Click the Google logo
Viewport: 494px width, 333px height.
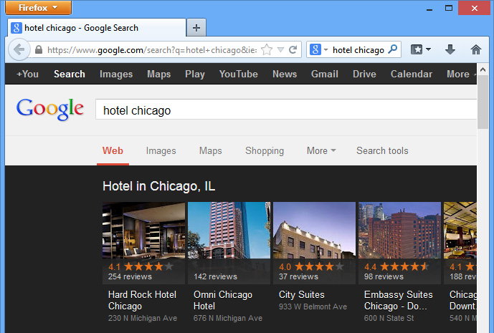click(x=50, y=109)
